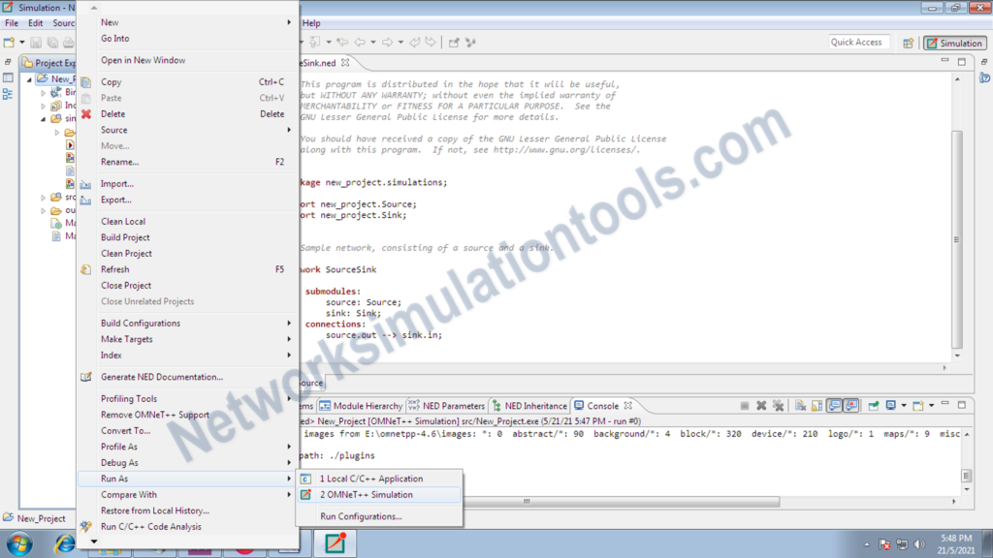Screen dimensions: 993x558
Task: Switch to the Simulation perspective
Action: click(954, 43)
